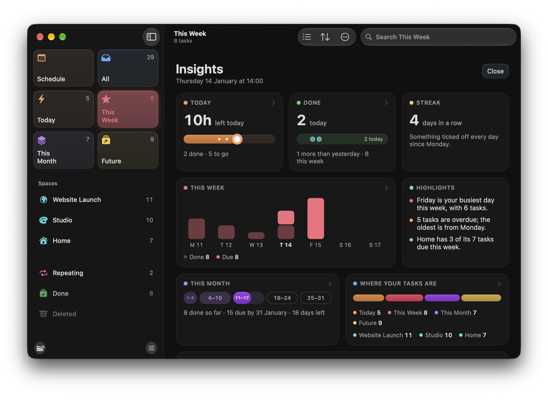Click the orange Today distribution bar

click(x=369, y=298)
